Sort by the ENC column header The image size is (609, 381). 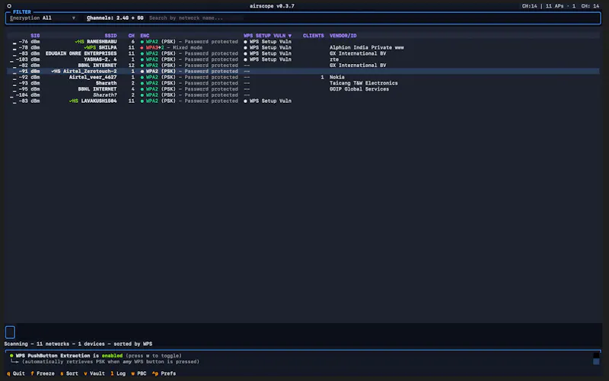point(145,35)
